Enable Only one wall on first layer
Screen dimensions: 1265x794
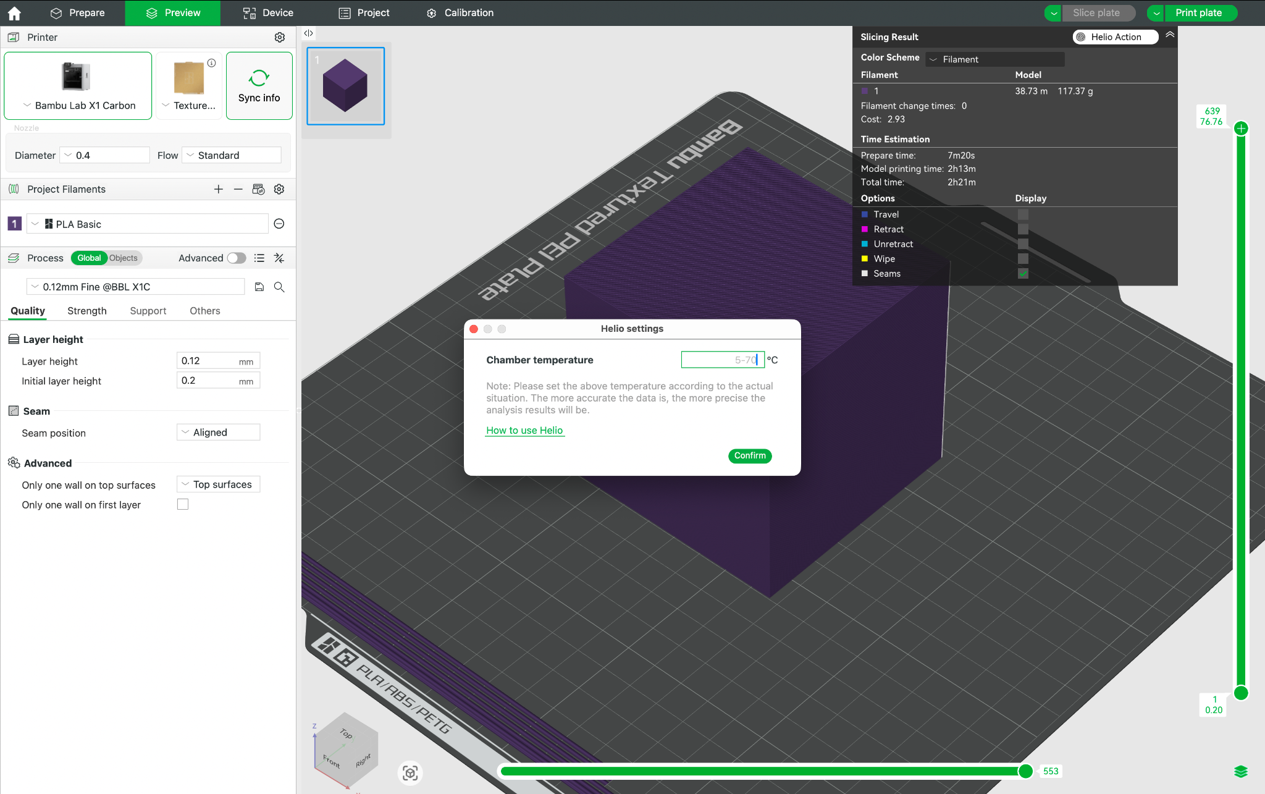click(x=183, y=504)
